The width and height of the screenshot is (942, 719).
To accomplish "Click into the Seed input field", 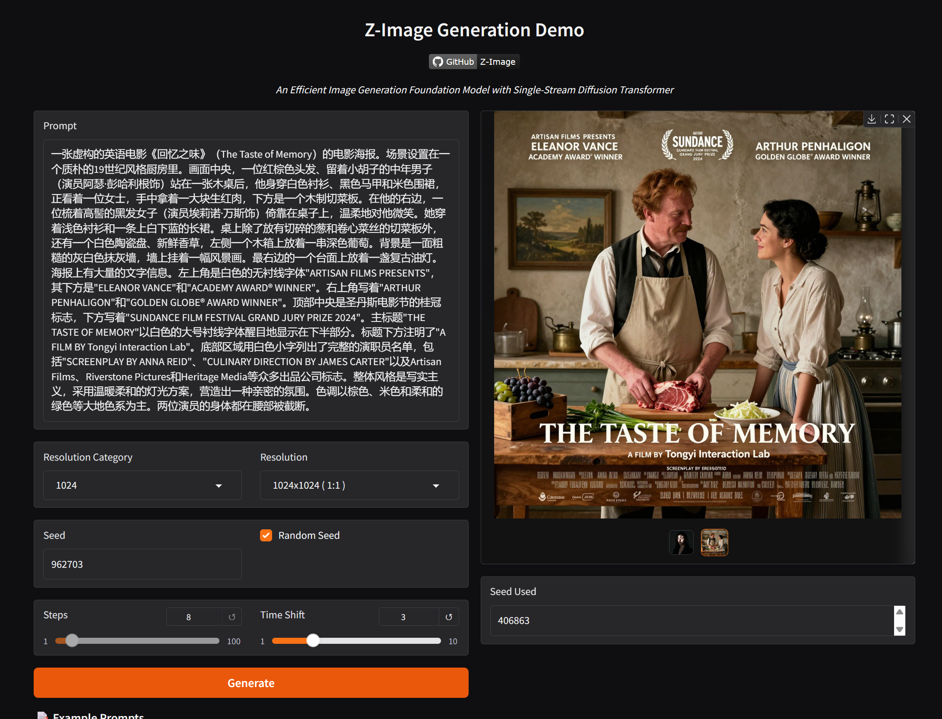I will pyautogui.click(x=142, y=564).
